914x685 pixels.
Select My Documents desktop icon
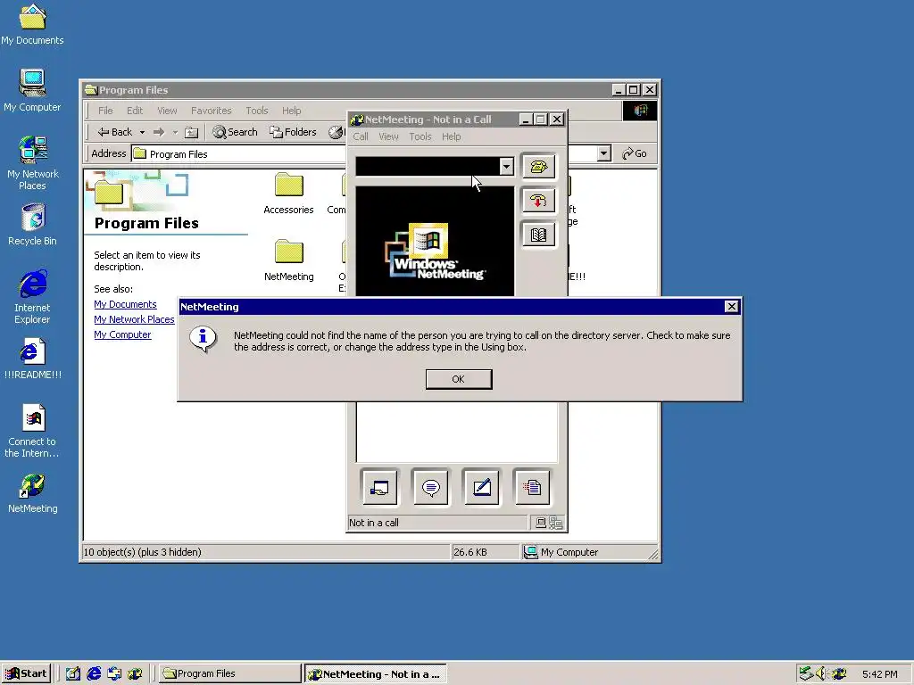point(33,24)
